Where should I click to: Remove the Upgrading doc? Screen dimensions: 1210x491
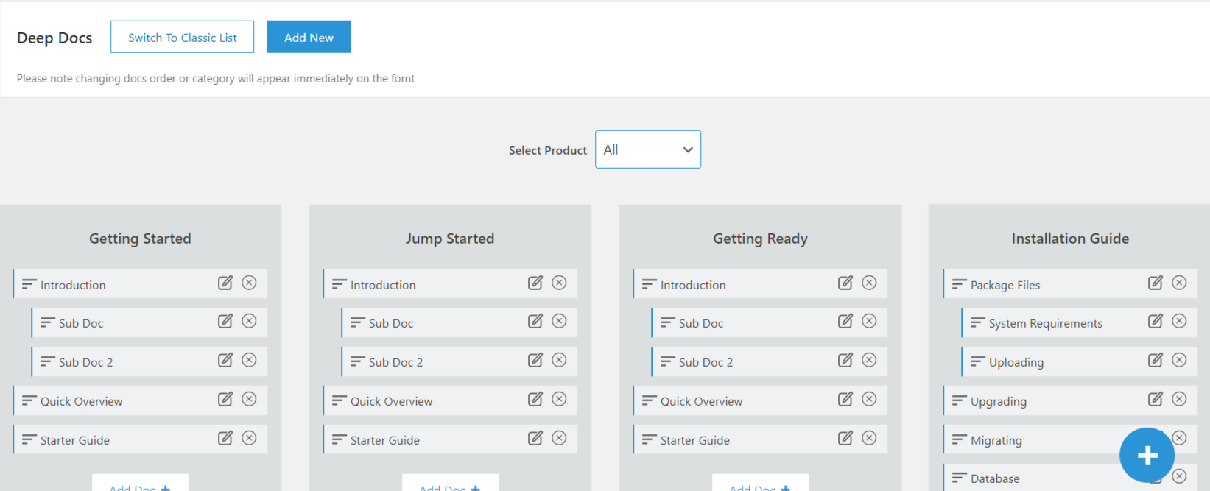[1180, 399]
